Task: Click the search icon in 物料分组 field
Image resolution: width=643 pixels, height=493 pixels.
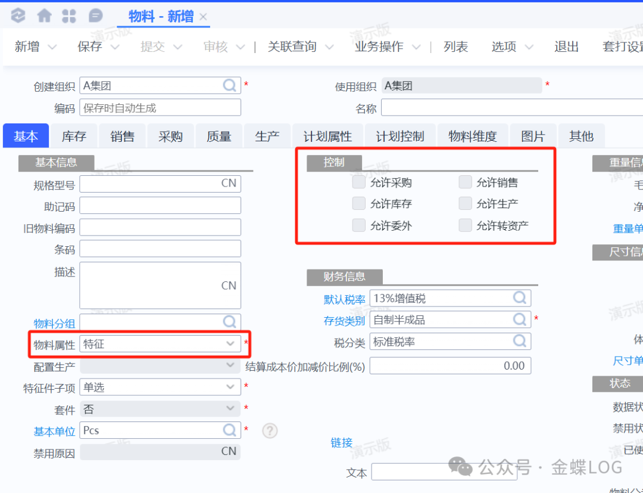Action: (230, 323)
